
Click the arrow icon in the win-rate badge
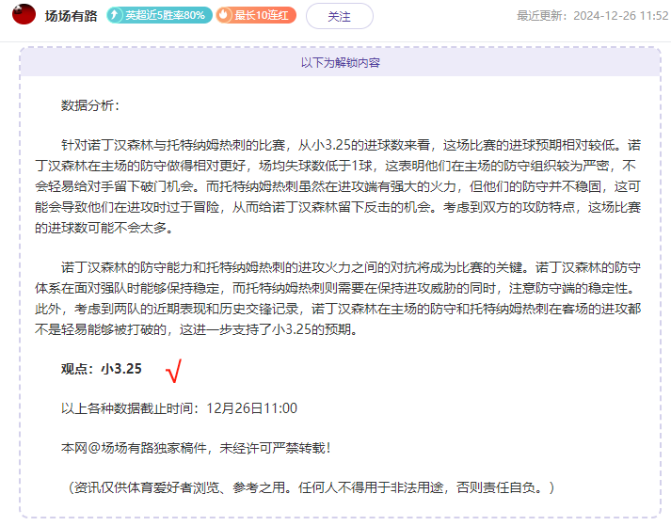[114, 15]
